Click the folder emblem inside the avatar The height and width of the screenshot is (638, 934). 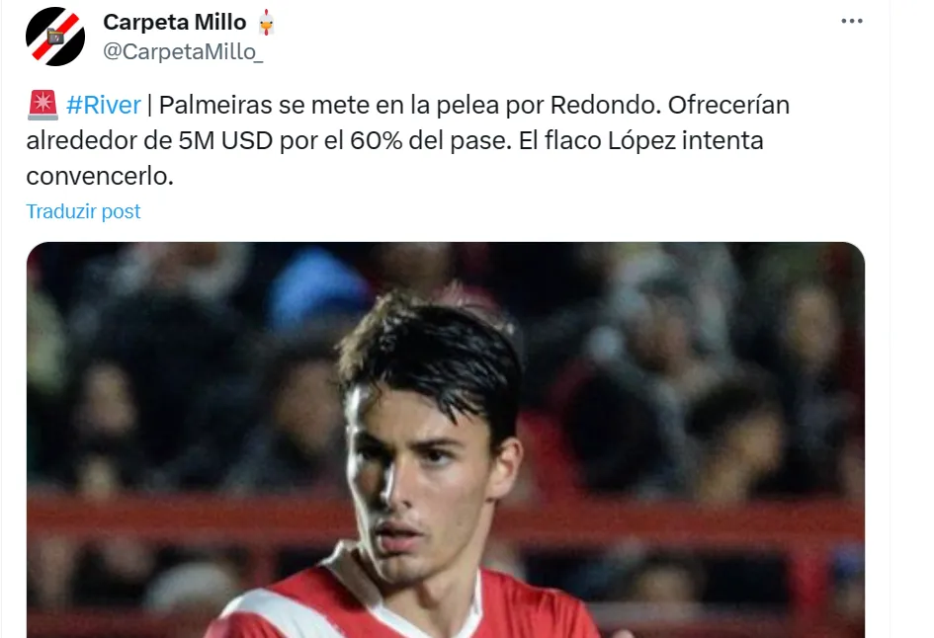click(x=55, y=37)
